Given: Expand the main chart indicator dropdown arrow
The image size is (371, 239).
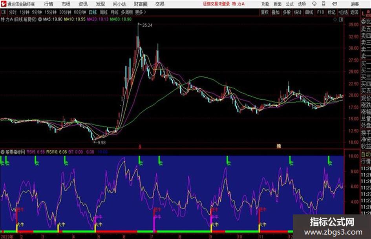Looking at the screenshot, I should click(x=40, y=19).
